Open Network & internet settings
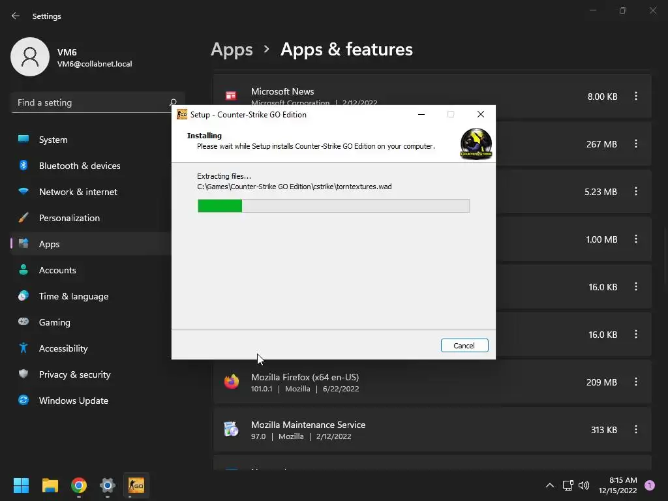The height and width of the screenshot is (501, 668). pos(91,192)
